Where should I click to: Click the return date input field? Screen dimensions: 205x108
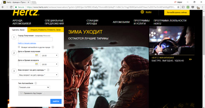(x=28, y=64)
